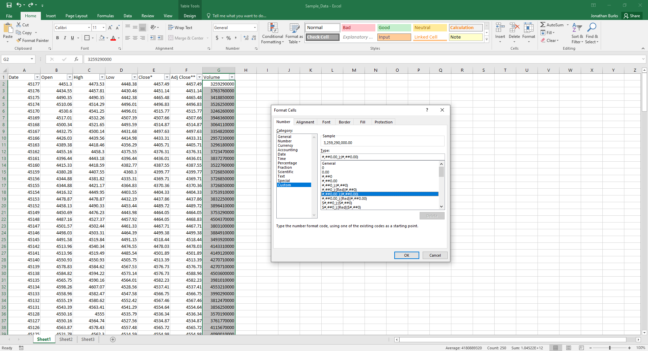Open the Volume column filter dropdown
Screen dimensions: 648x351
pos(231,77)
